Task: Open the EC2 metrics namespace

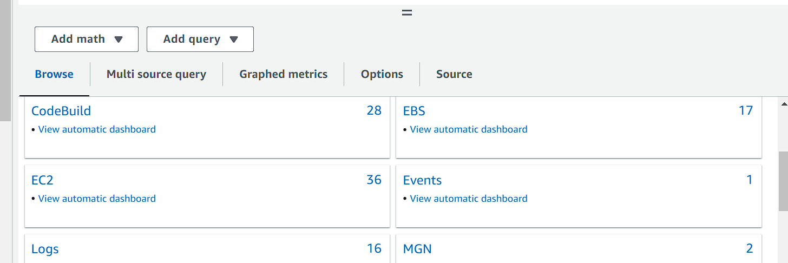Action: coord(42,180)
